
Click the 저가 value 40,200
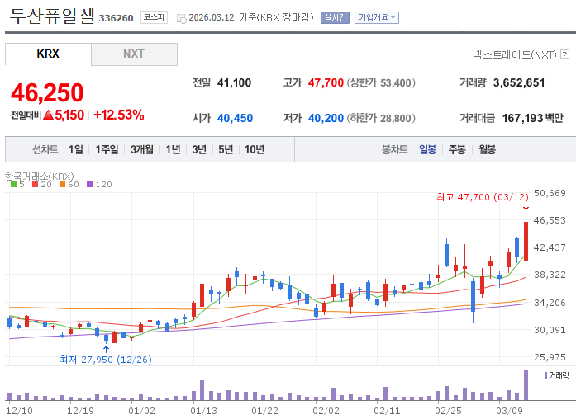pos(326,118)
